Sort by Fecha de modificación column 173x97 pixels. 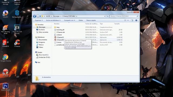click(x=92, y=24)
